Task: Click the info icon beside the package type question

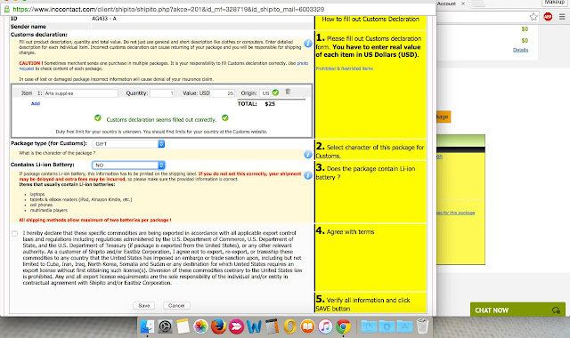Action: tap(308, 154)
